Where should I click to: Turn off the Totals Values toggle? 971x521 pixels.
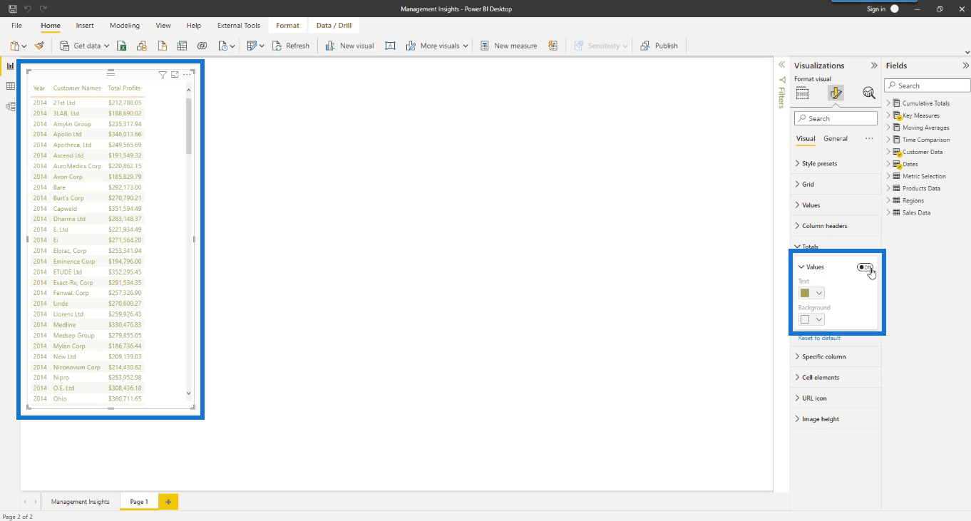pyautogui.click(x=865, y=267)
